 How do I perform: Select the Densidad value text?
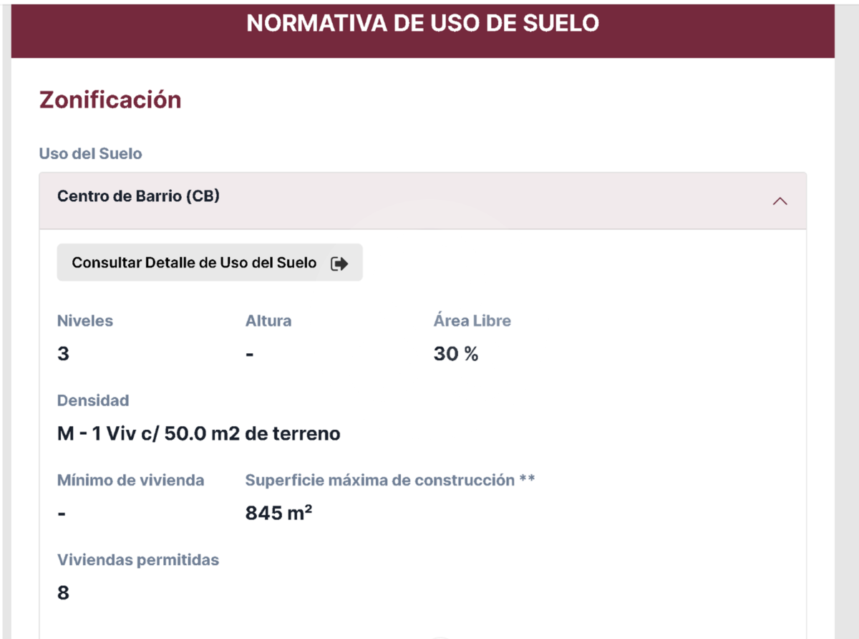point(198,433)
